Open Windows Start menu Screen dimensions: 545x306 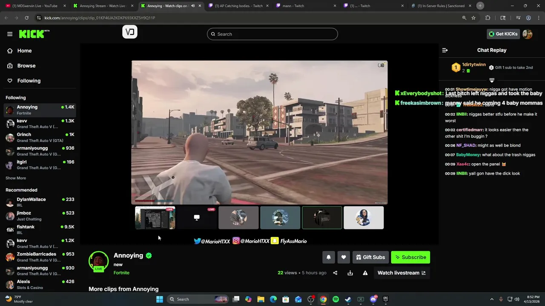click(x=160, y=299)
